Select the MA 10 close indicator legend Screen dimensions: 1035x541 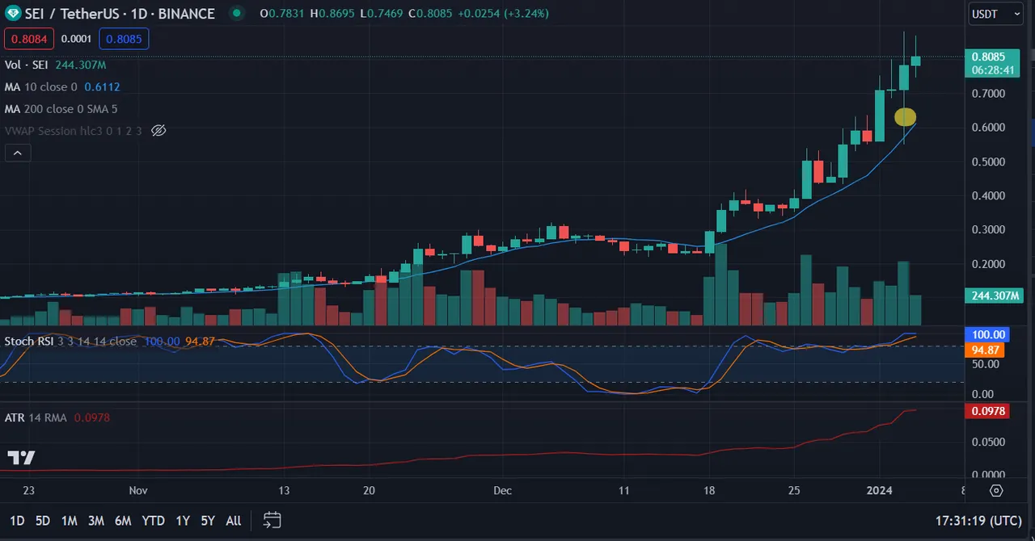[x=41, y=86]
